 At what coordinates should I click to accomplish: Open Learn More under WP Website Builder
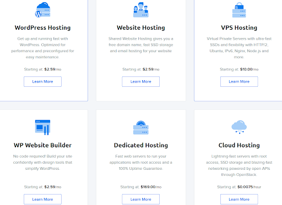pyautogui.click(x=42, y=199)
